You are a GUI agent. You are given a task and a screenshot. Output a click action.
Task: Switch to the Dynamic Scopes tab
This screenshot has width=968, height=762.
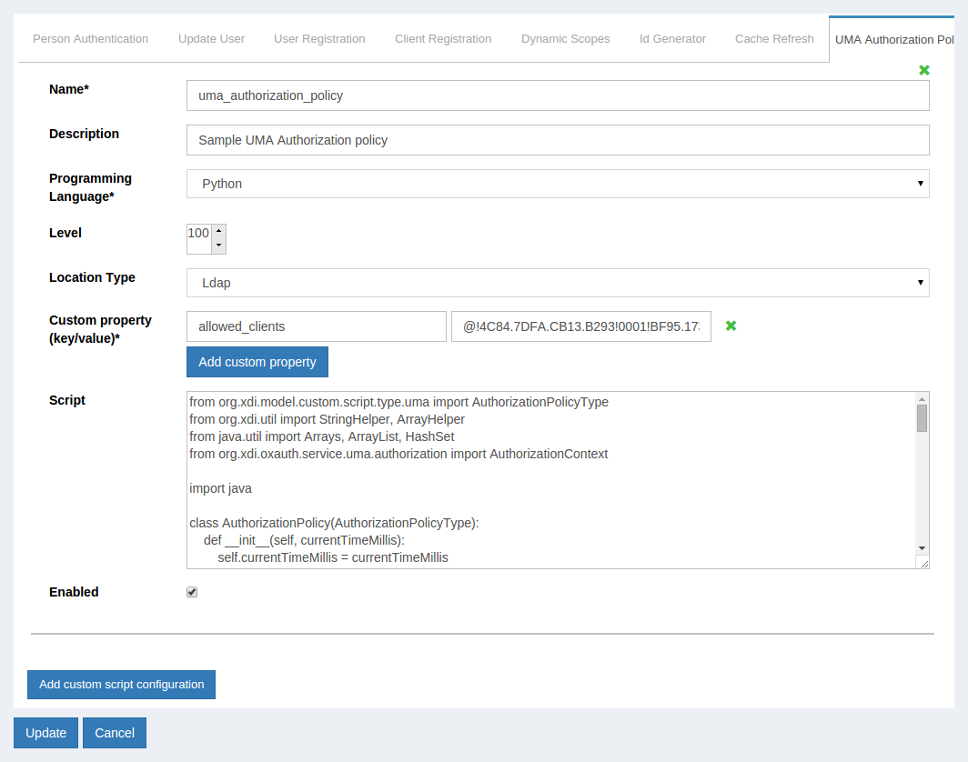point(565,38)
